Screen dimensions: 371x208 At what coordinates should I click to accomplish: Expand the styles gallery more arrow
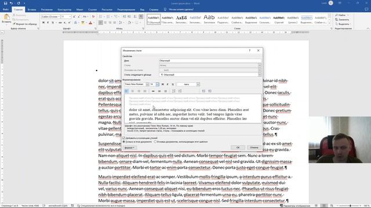coord(329,23)
